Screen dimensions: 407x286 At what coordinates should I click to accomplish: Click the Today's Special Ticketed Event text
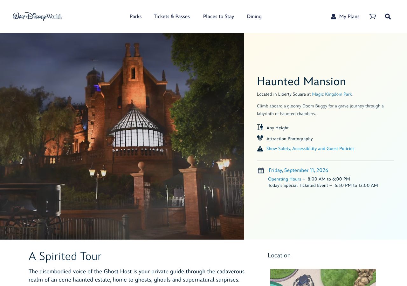tap(298, 186)
